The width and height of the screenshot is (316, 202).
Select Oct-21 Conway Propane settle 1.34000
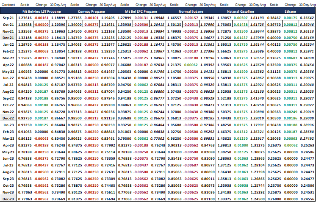(75, 25)
